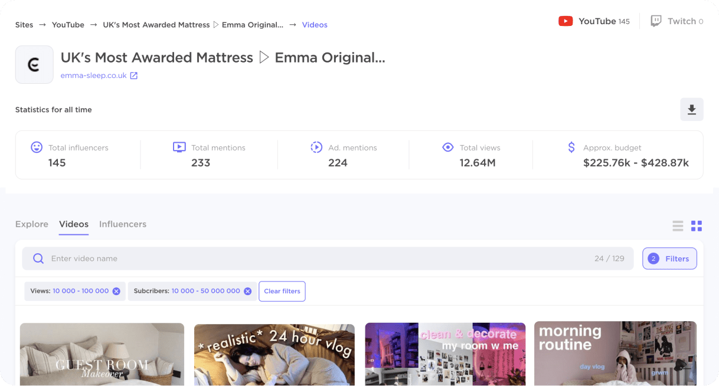Open the realistic 24 hour vlog thumbnail
Screen dimensions: 719x386
click(274, 354)
